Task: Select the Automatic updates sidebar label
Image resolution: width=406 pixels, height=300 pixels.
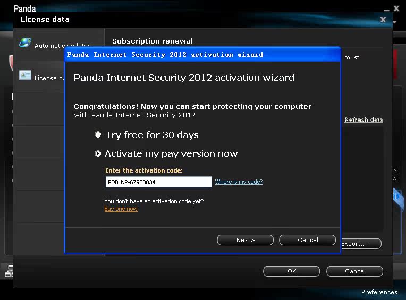Action: click(x=63, y=46)
